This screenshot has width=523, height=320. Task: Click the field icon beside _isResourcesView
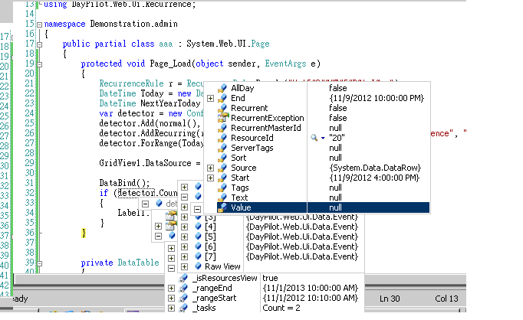point(183,278)
